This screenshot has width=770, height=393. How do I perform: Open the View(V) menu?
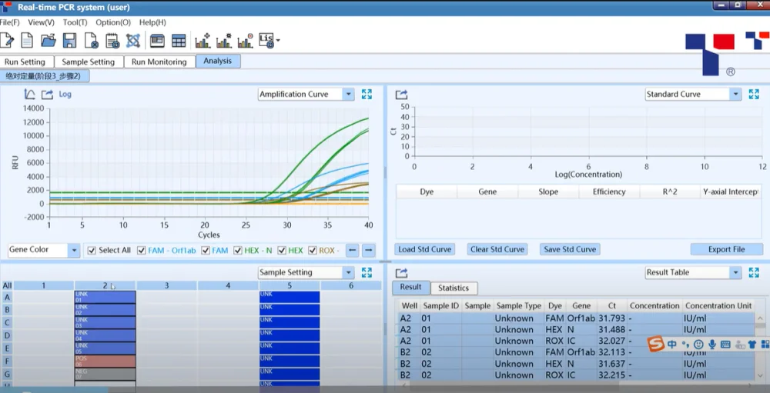(x=42, y=22)
